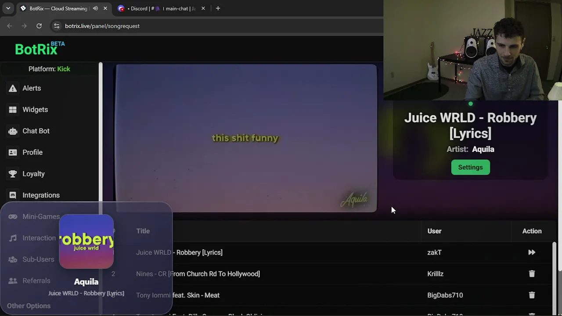The width and height of the screenshot is (562, 316).
Task: Click the User column header
Action: coord(434,231)
